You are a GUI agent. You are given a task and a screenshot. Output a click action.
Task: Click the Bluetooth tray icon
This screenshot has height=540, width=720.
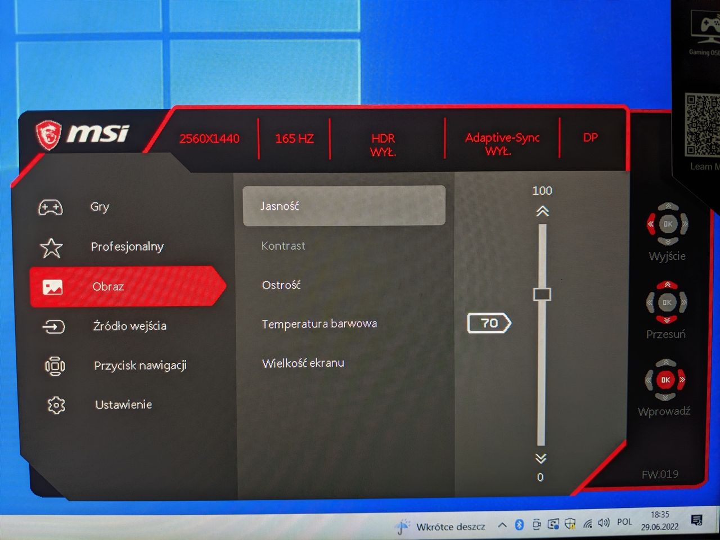pos(519,525)
